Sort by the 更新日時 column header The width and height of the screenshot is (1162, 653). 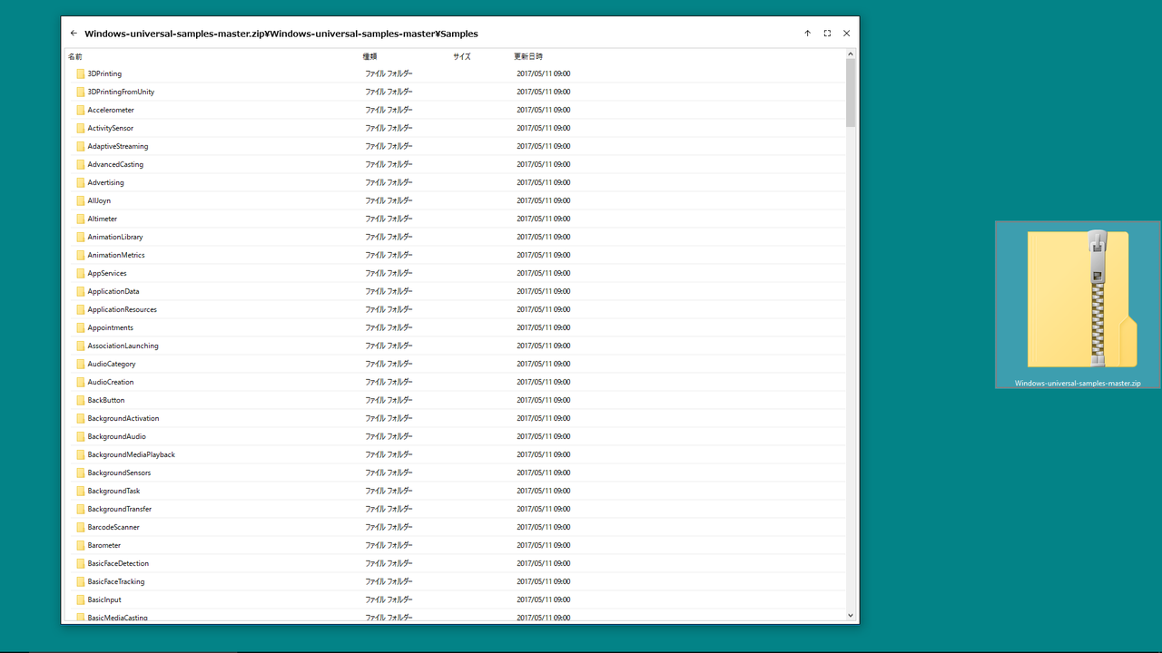point(528,56)
